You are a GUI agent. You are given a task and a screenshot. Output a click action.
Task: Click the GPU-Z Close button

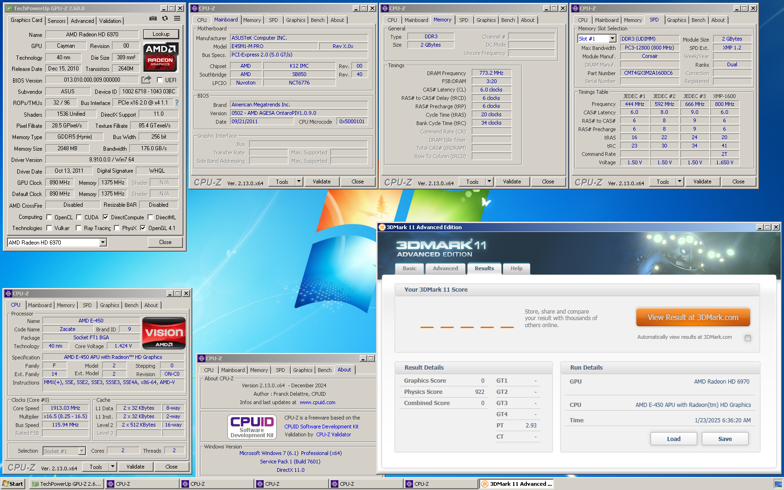[x=165, y=242]
